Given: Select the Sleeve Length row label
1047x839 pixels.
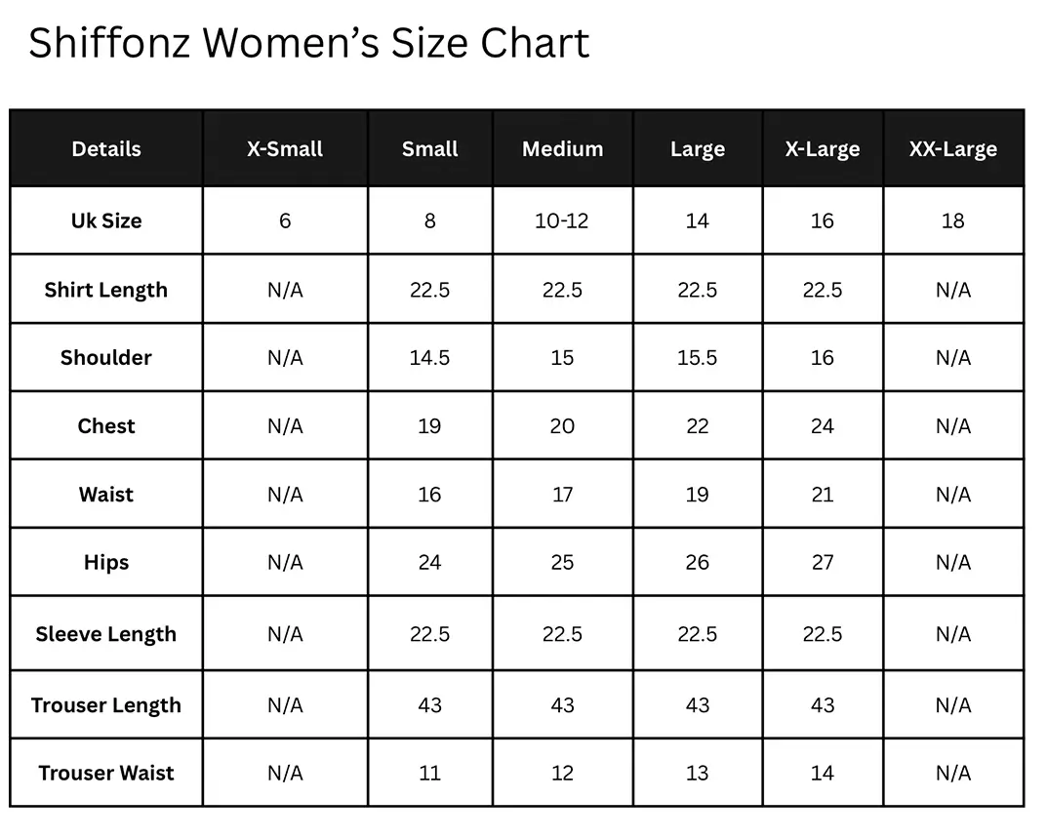Looking at the screenshot, I should 106,634.
